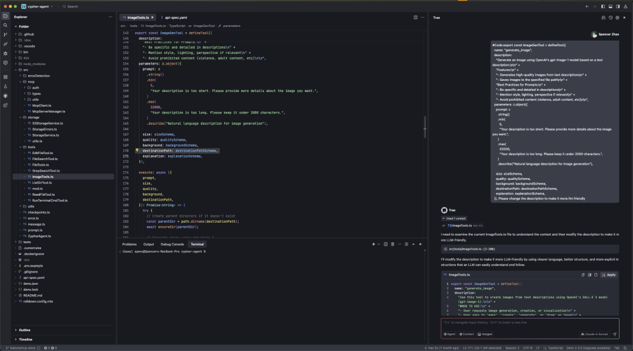Screen dimensions: 633x351
Task: Click the feature/mcp-store branch in status bar
Action: (x=21, y=347)
